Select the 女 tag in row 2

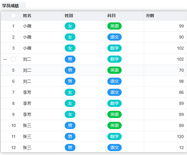point(70,37)
